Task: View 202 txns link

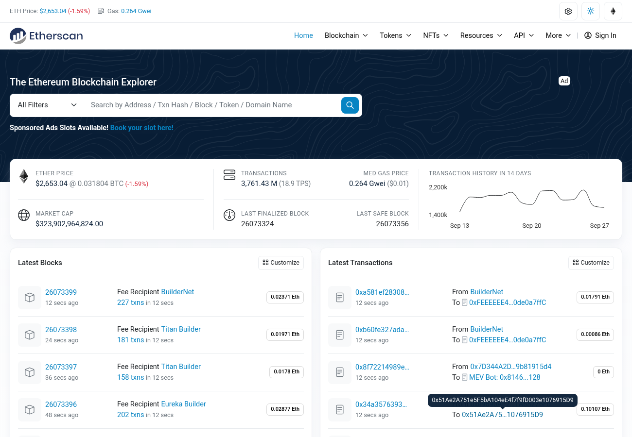Action: click(130, 415)
